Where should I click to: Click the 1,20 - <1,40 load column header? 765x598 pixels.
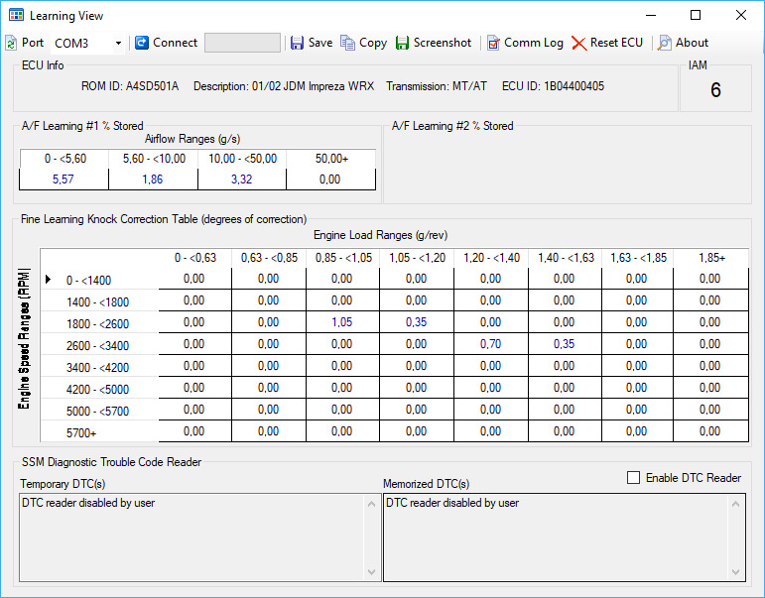[491, 258]
